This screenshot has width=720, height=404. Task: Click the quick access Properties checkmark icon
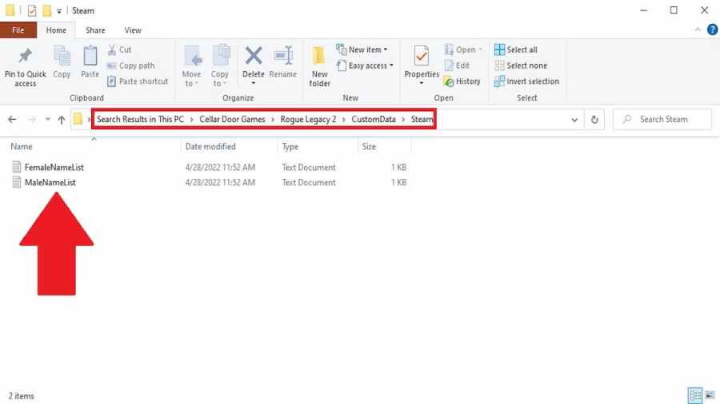tap(32, 10)
